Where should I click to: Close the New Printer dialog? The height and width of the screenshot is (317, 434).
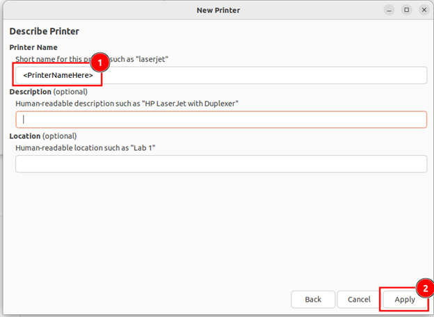423,10
